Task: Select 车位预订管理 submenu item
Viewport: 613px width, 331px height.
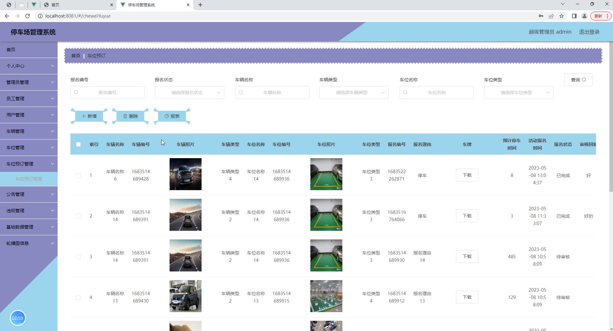Action: [x=29, y=179]
